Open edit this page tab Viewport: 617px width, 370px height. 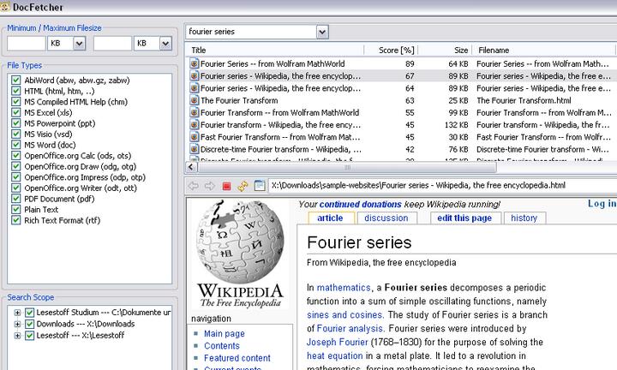pos(464,218)
